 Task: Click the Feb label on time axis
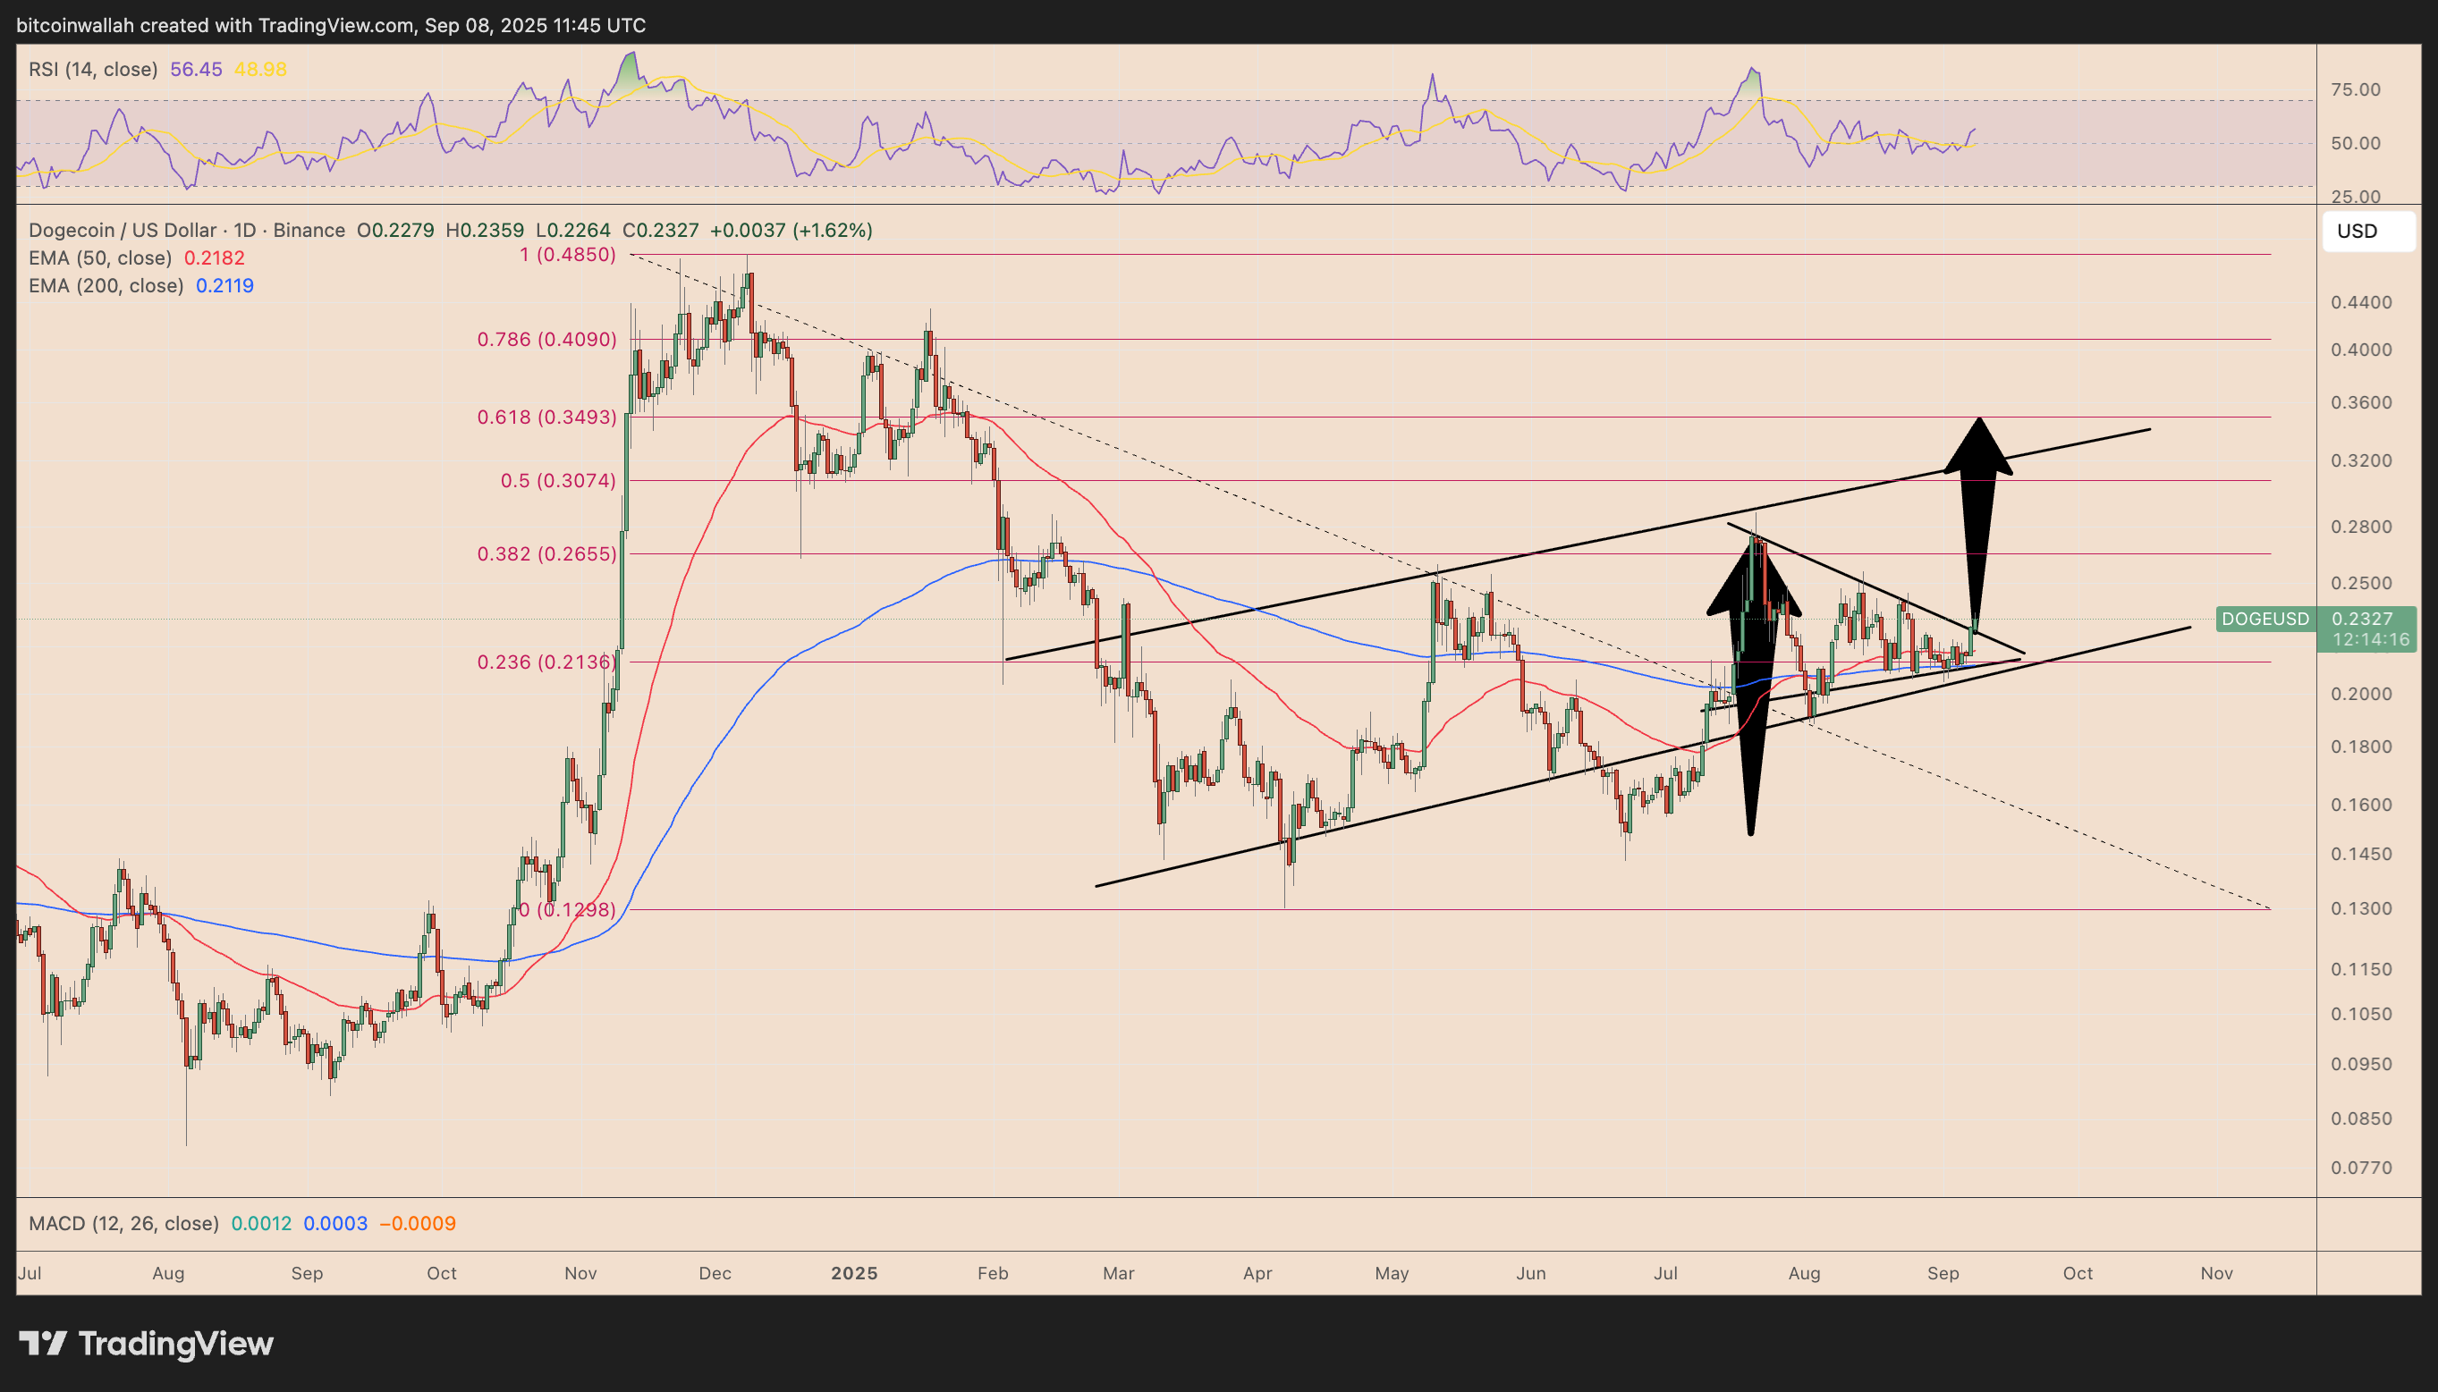coord(993,1273)
